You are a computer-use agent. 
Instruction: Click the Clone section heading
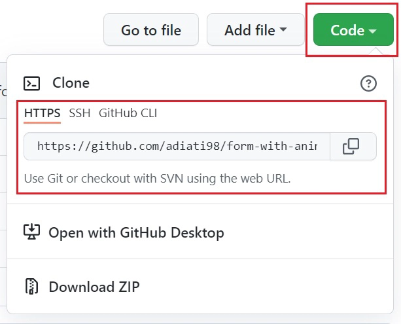tap(71, 83)
